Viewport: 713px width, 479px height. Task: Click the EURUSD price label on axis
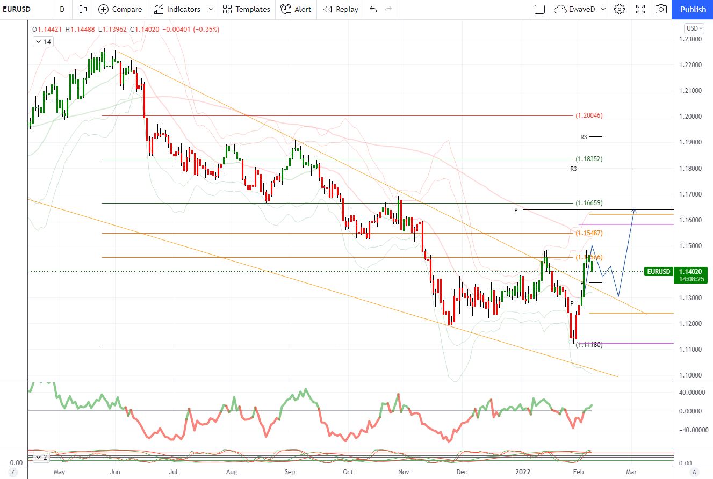click(658, 272)
